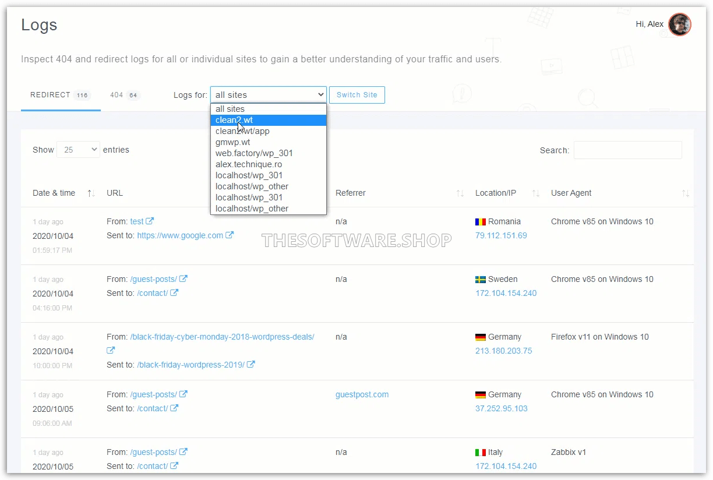Open the REDIRECT logs tab

tap(60, 95)
